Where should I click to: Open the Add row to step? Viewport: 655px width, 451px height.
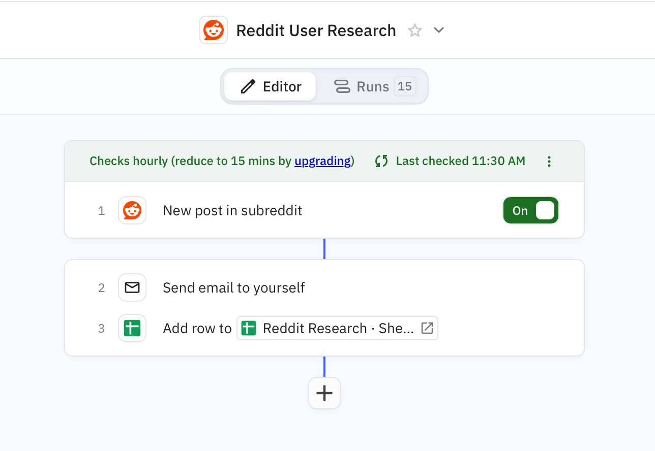tap(197, 329)
